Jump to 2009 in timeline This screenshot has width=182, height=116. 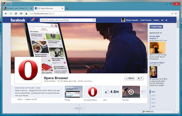tap(153, 107)
